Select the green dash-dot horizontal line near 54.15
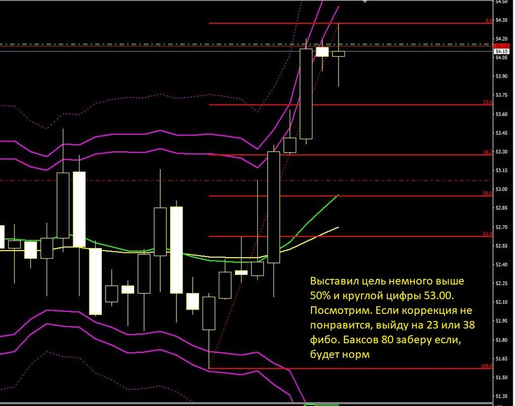This screenshot has height=406, width=515. (246, 44)
